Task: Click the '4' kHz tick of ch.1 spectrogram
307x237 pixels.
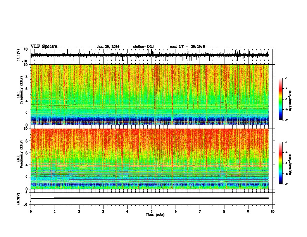Action: click(27, 101)
